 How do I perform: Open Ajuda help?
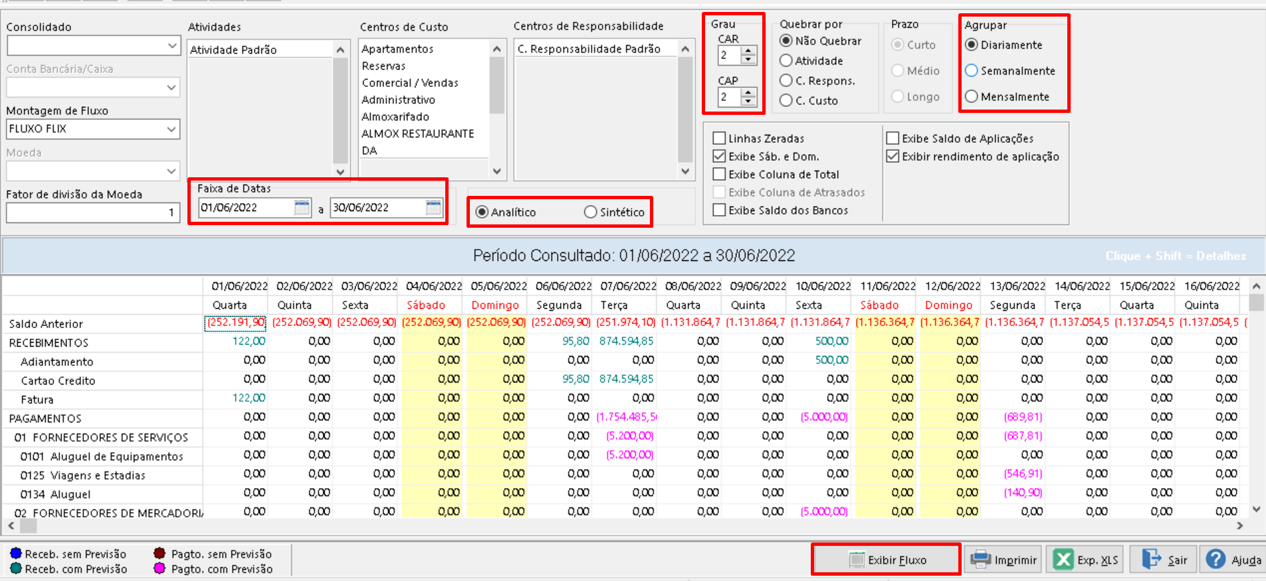[x=1233, y=560]
